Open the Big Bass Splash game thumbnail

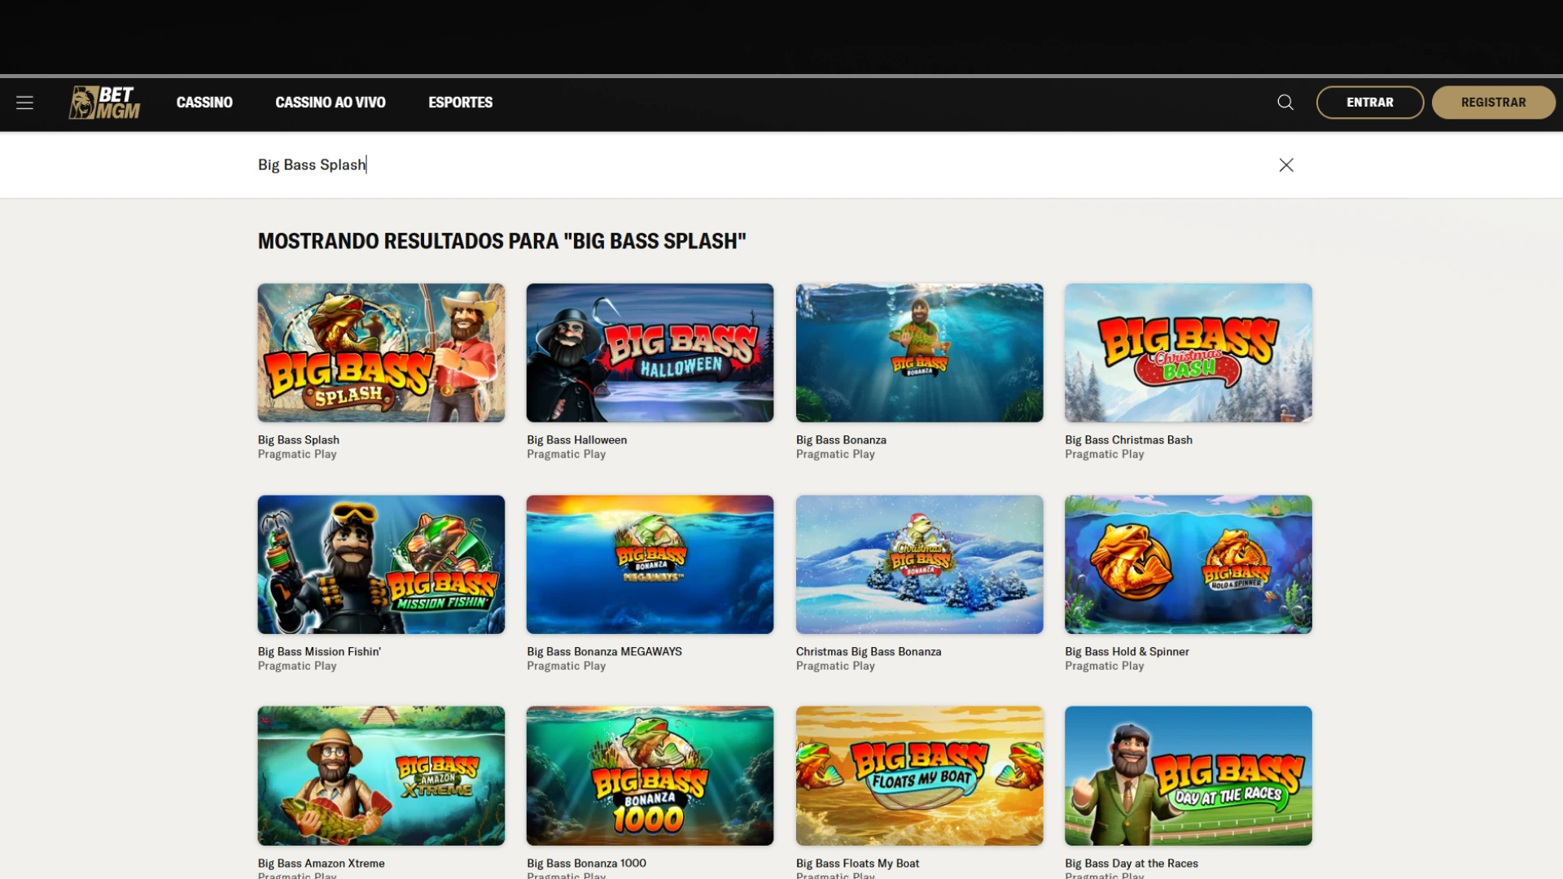coord(381,352)
